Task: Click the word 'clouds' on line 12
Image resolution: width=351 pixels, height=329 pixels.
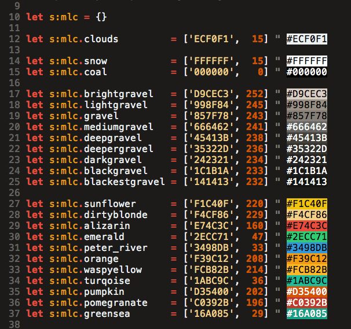Action: click(x=101, y=39)
